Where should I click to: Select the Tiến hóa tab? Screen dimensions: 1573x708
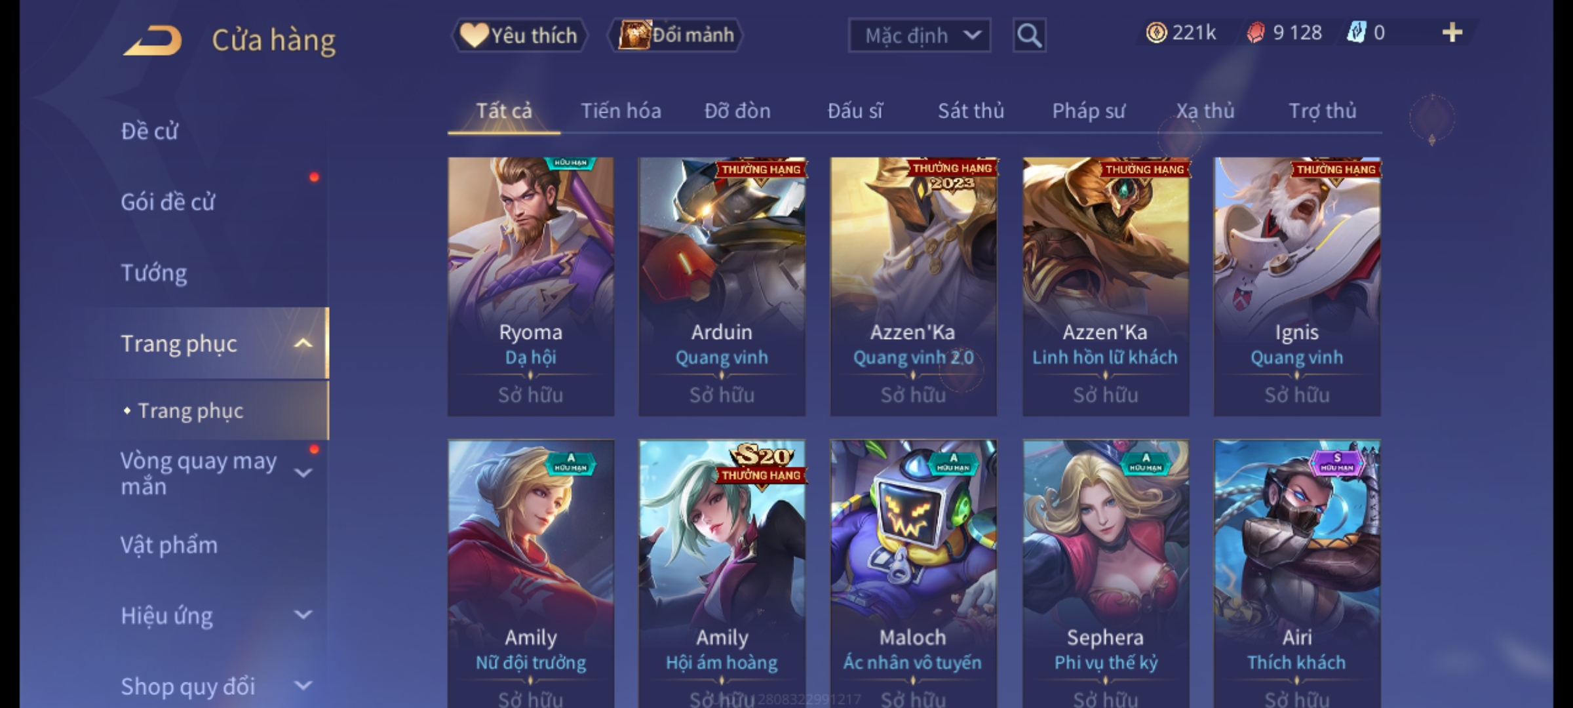tap(621, 111)
